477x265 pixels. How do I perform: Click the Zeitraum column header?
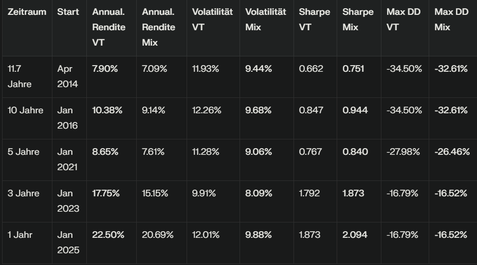(27, 12)
